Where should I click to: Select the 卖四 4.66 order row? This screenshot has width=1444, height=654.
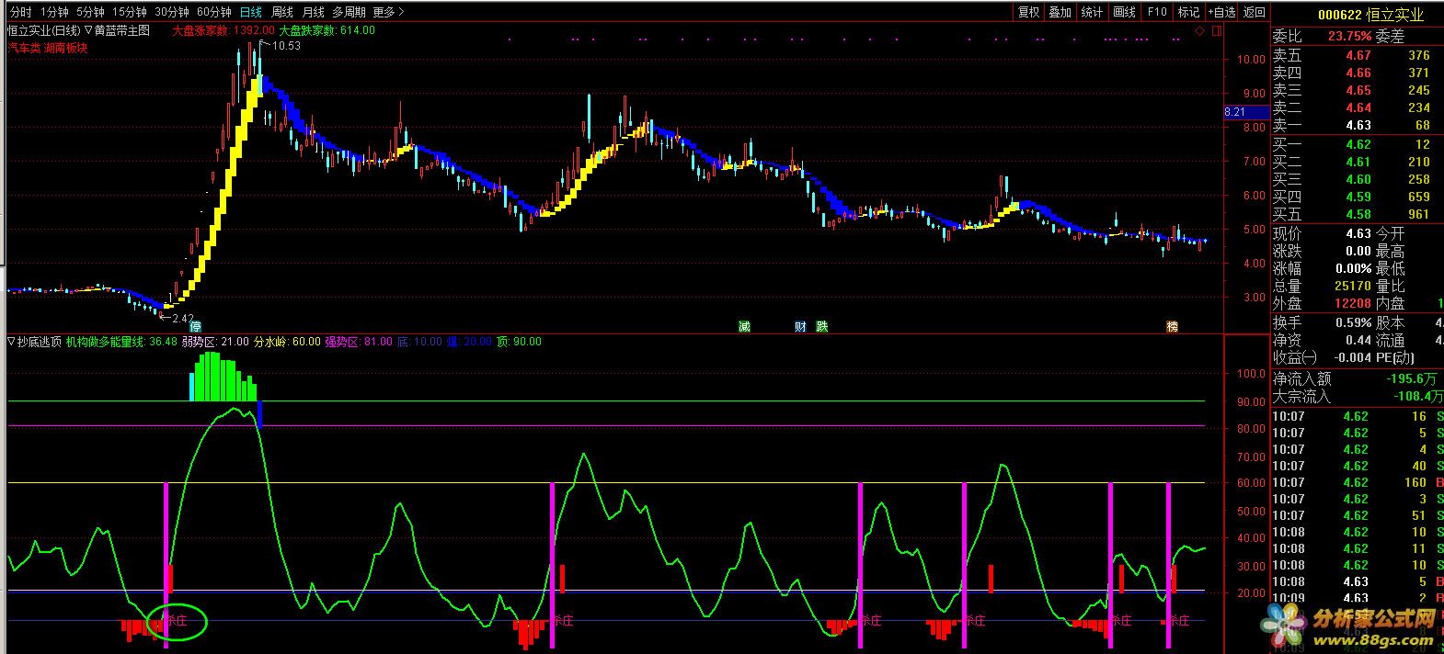[1358, 73]
